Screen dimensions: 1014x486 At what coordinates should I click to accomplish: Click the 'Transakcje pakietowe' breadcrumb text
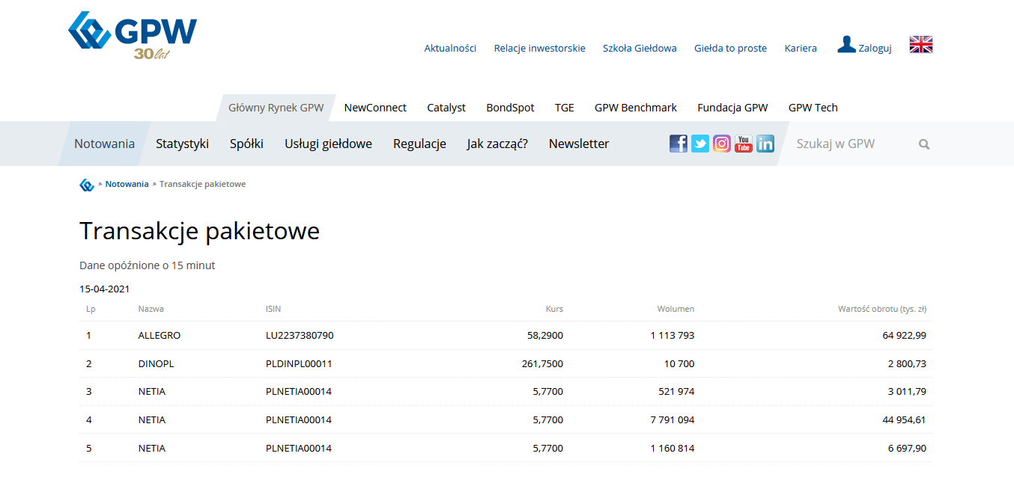click(x=202, y=184)
